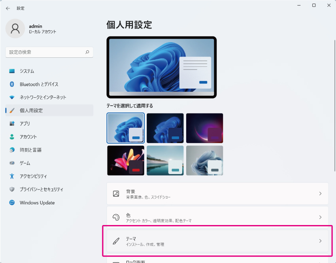
Task: Select 個人用設定 in the sidebar
Action: pos(49,110)
